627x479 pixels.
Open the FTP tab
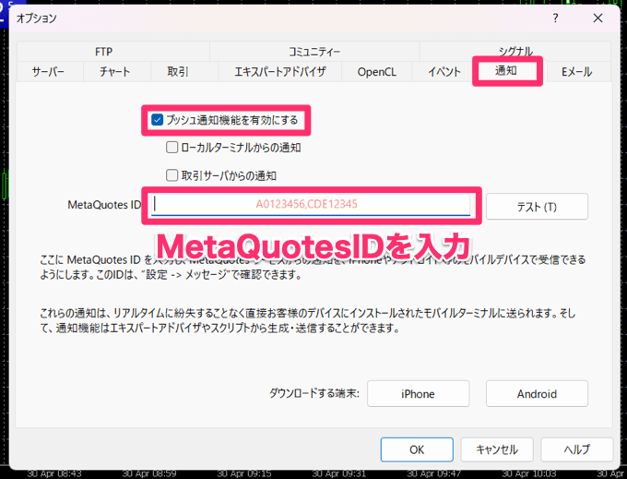(x=113, y=52)
